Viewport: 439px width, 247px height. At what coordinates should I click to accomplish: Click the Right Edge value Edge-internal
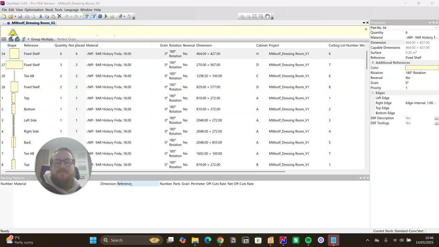[x=421, y=103]
